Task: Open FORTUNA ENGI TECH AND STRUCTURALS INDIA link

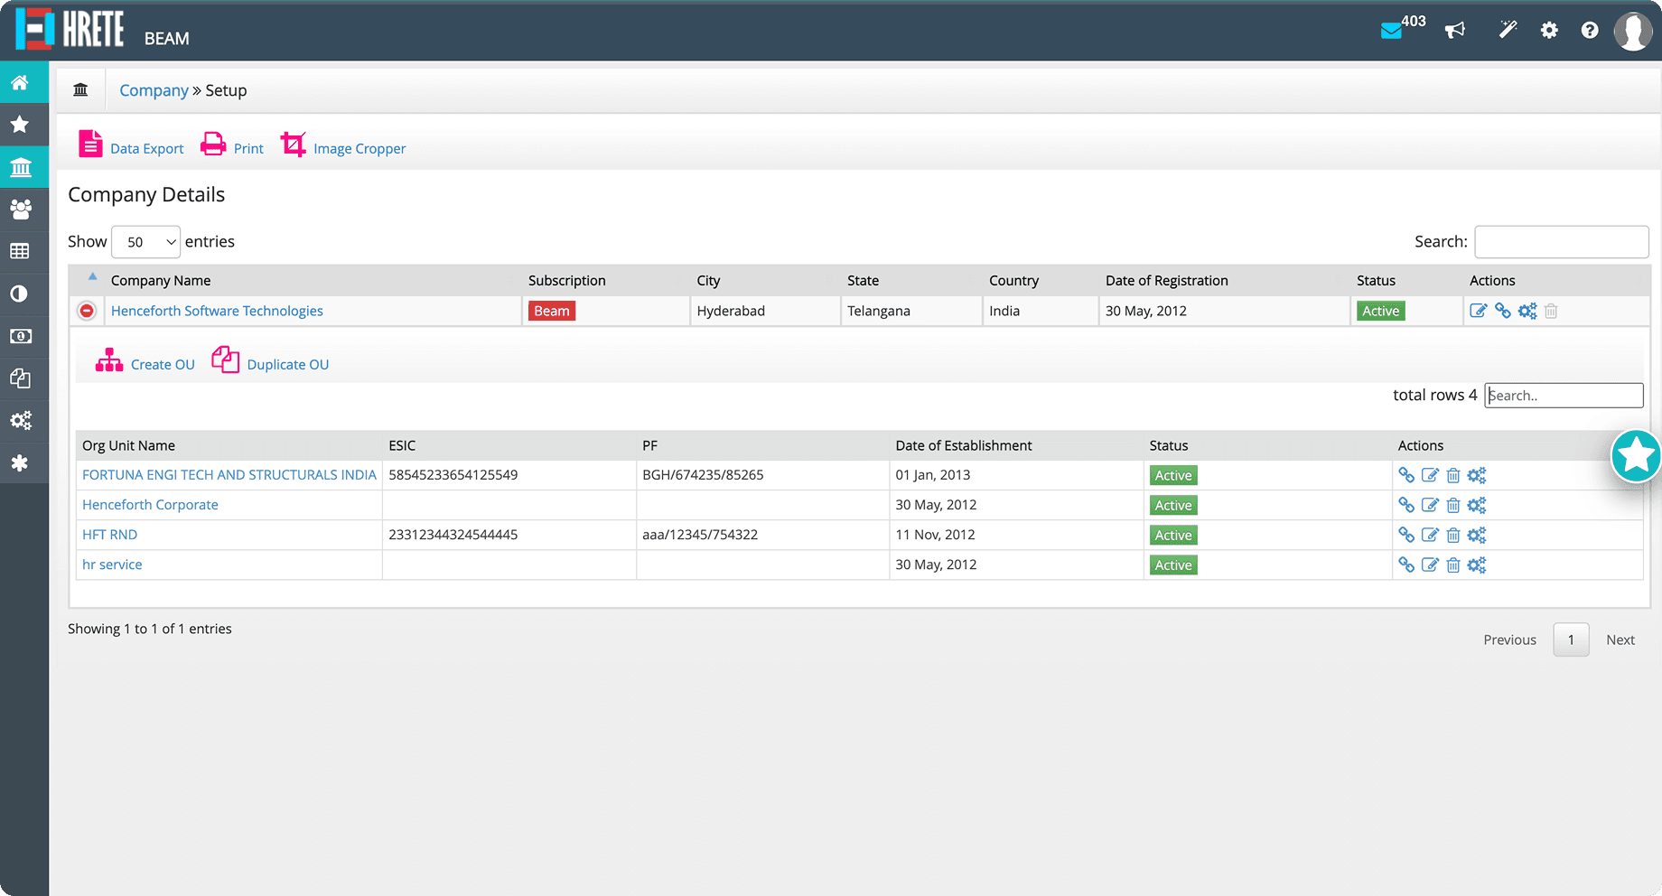Action: [229, 475]
